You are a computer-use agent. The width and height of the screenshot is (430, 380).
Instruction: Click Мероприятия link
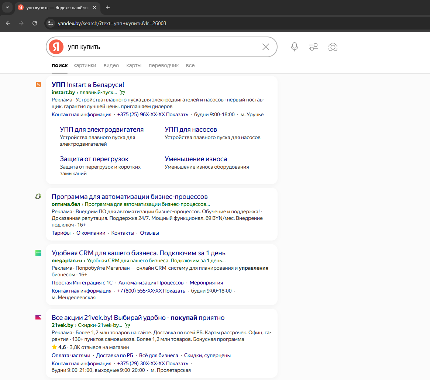click(206, 283)
